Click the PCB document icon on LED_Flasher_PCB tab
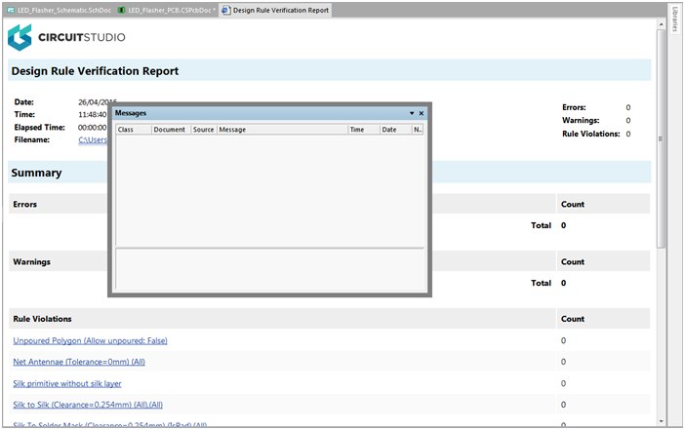Viewport: 685px width, 430px height. (x=122, y=10)
